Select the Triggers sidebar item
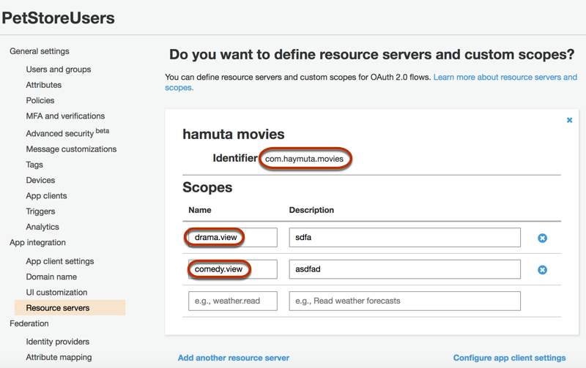Image resolution: width=586 pixels, height=368 pixels. [40, 211]
